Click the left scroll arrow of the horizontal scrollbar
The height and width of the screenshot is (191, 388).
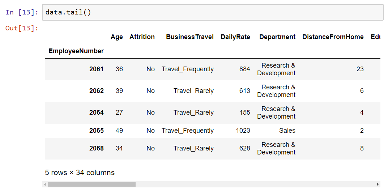(45, 184)
